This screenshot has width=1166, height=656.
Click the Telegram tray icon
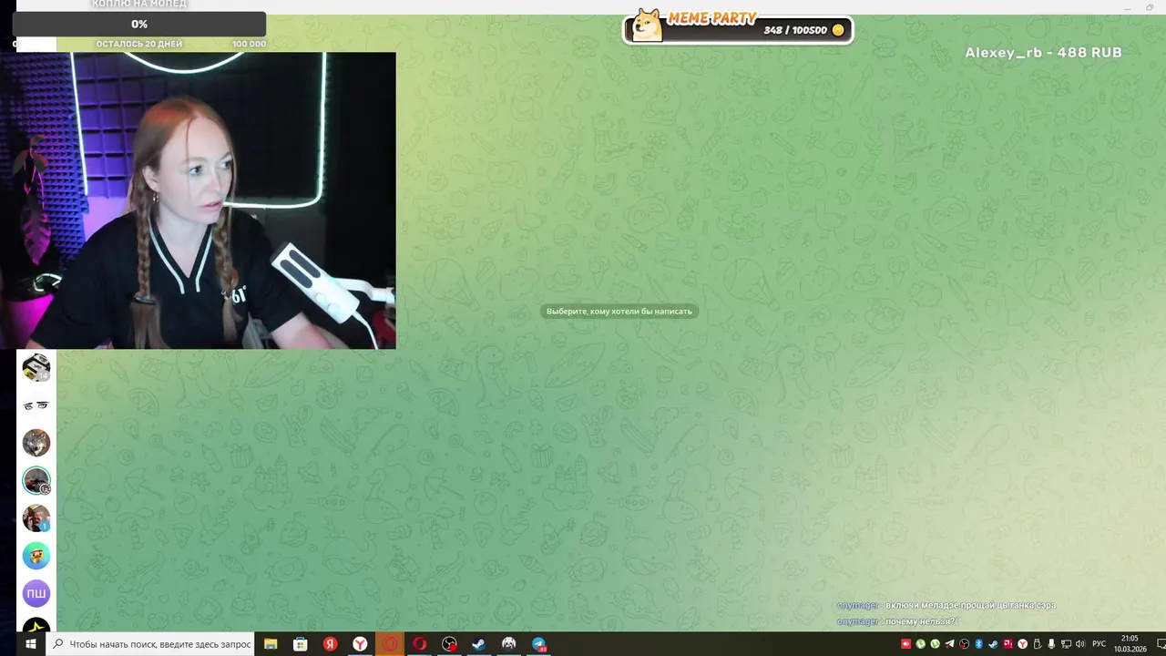pos(949,644)
